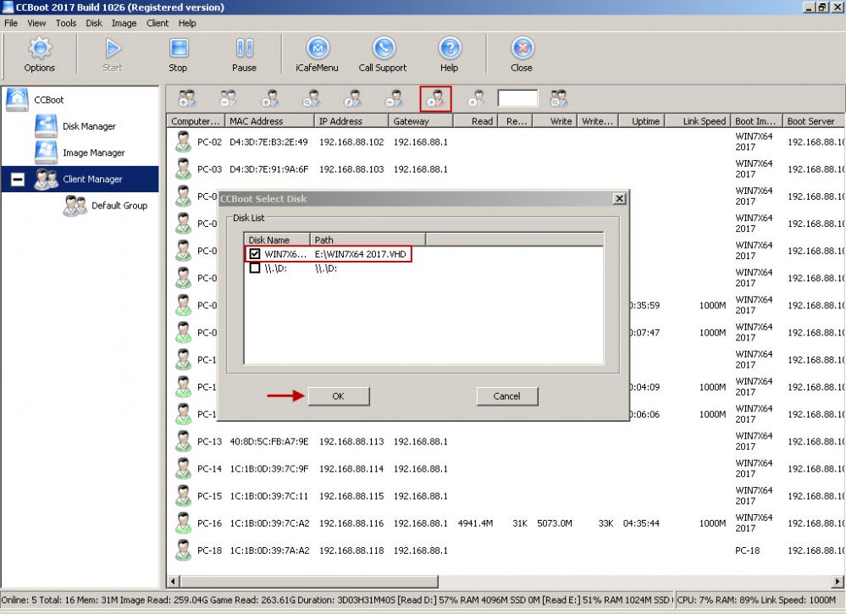Image resolution: width=846 pixels, height=614 pixels.
Task: Click the delete client minus icon
Action: 395,99
